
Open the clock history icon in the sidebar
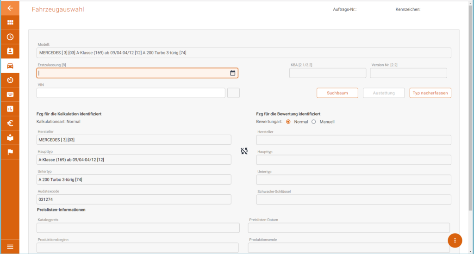(x=10, y=37)
